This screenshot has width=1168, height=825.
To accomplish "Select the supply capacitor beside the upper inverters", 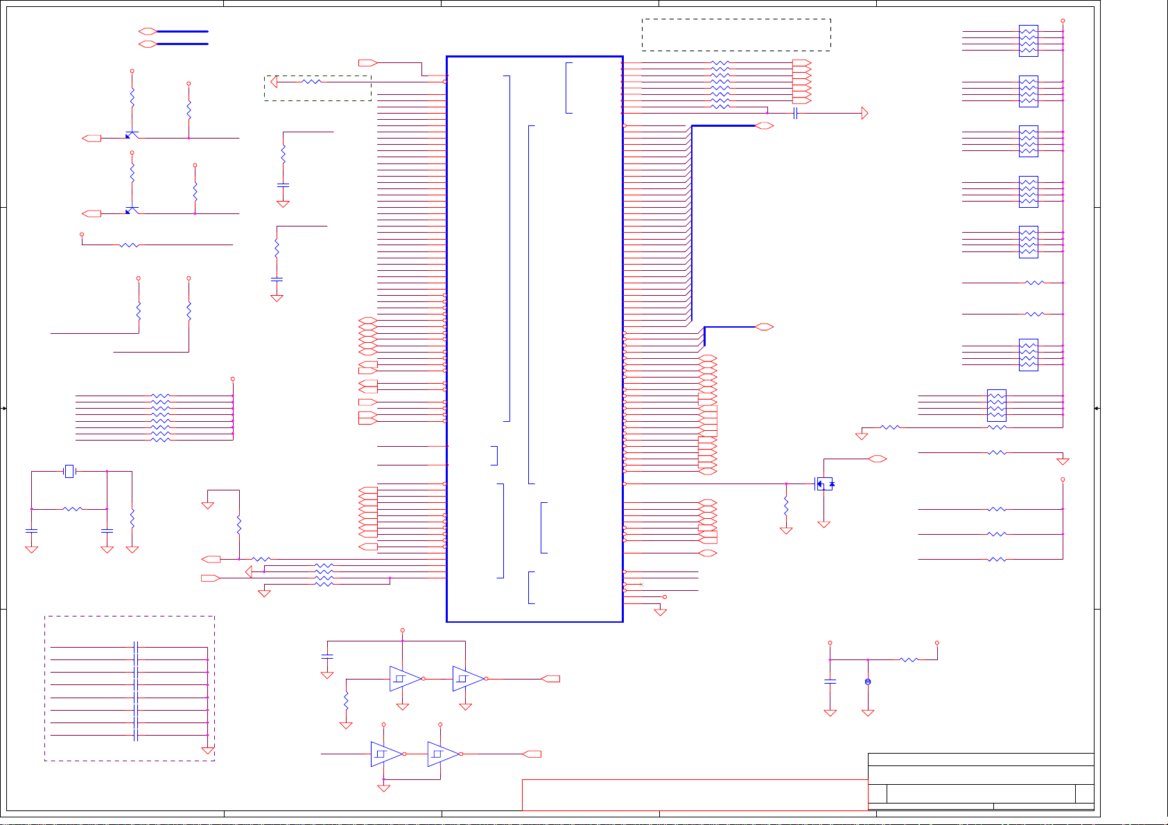I will click(327, 655).
